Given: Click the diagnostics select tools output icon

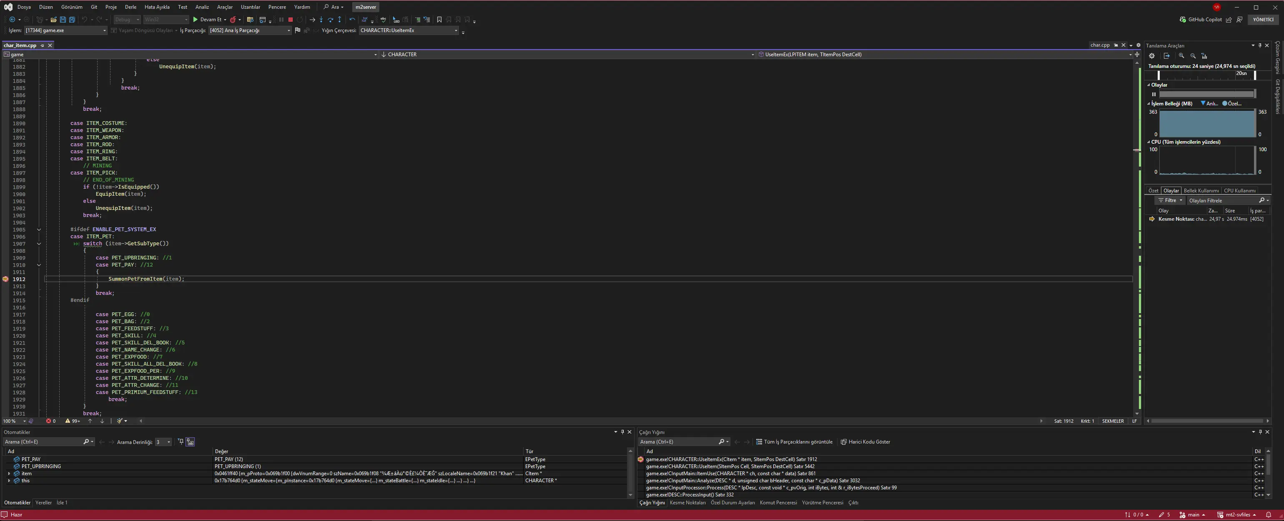Looking at the screenshot, I should 1166,56.
